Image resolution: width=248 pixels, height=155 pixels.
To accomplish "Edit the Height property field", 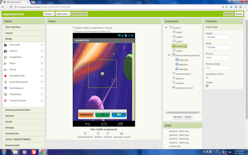I will point(218,37).
